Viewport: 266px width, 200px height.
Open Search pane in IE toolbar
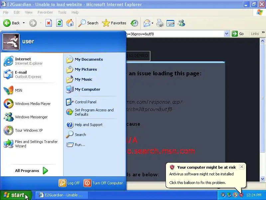(x=88, y=23)
